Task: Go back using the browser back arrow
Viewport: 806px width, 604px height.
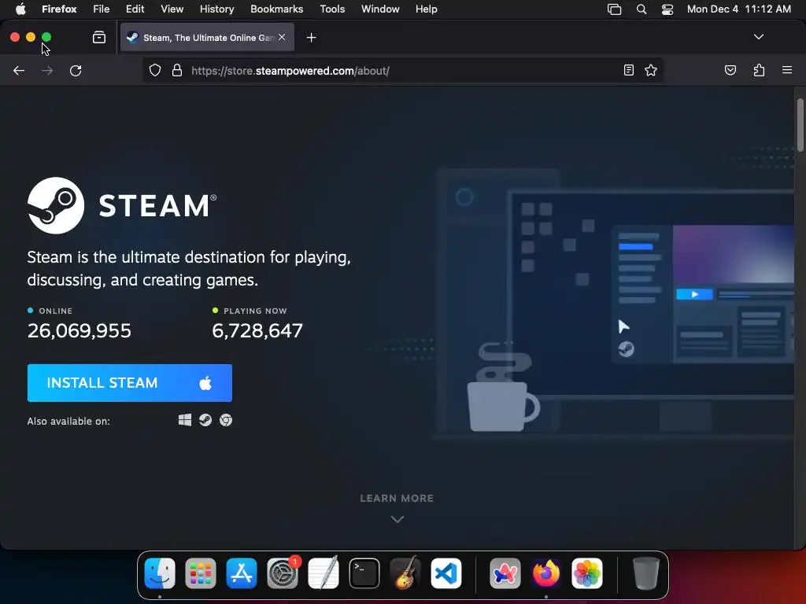Action: pos(19,70)
